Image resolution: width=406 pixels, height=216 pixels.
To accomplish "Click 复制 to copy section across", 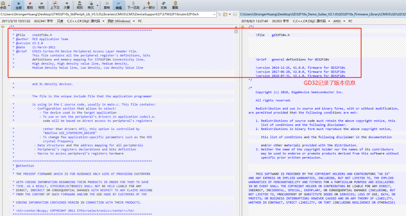I will pyautogui.click(x=106, y=5).
